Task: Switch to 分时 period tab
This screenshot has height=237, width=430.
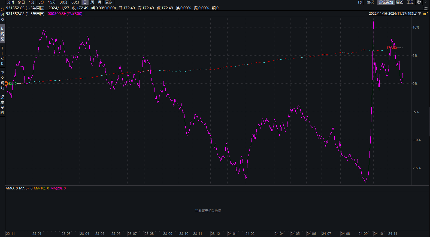Action: [11, 2]
